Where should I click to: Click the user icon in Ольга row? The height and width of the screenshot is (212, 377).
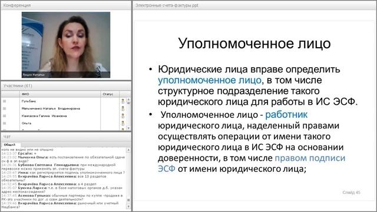pyautogui.click(x=123, y=123)
